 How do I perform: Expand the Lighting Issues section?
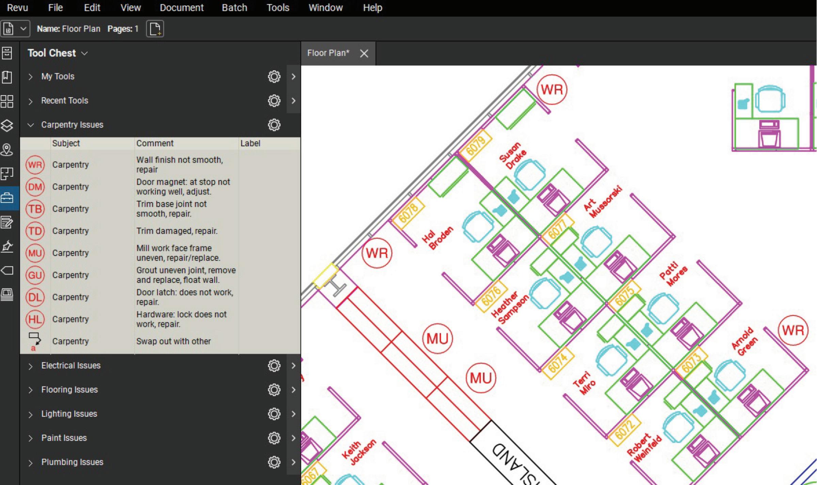point(31,414)
